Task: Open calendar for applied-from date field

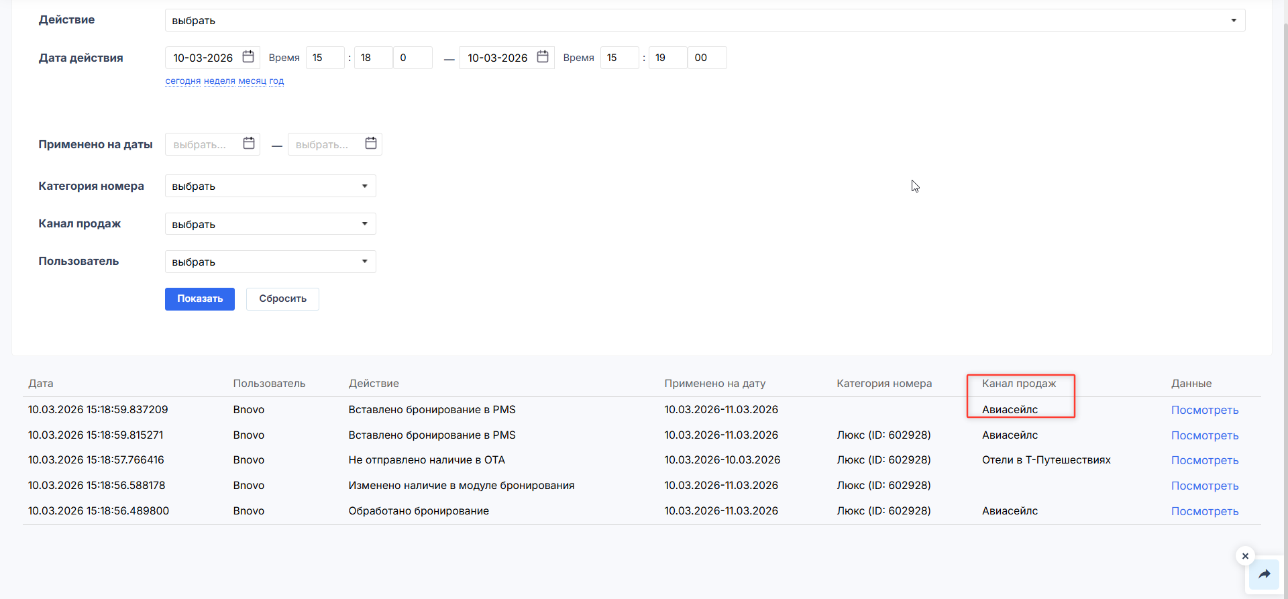Action: coord(249,144)
